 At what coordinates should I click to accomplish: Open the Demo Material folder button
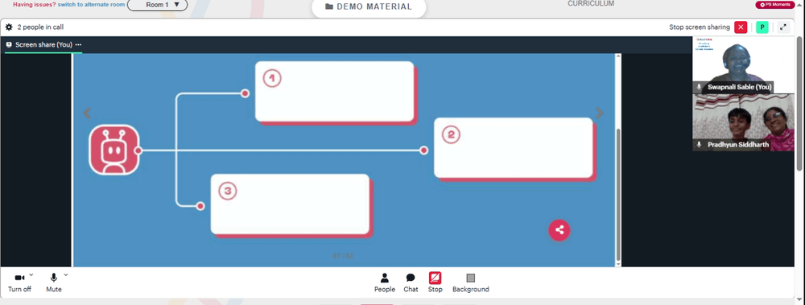pyautogui.click(x=369, y=6)
